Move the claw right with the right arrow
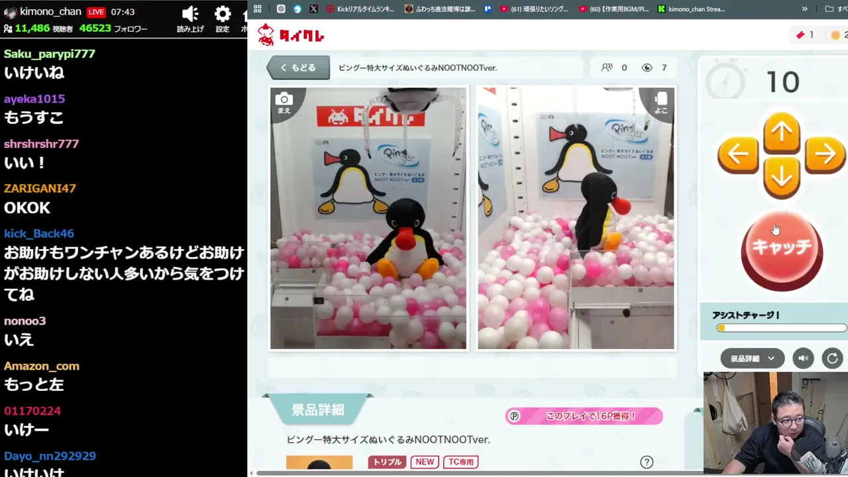The width and height of the screenshot is (848, 477). 825,154
